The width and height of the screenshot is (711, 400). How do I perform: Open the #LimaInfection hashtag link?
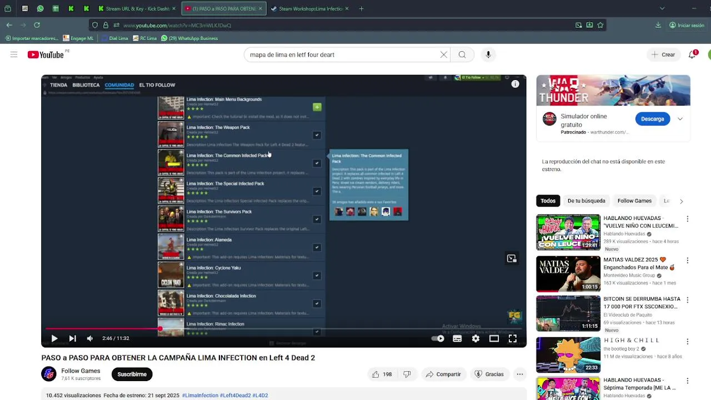point(200,396)
